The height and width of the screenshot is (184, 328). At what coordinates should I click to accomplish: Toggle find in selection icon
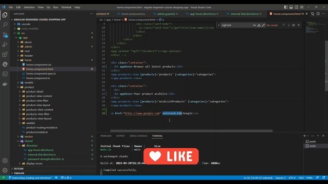tap(294, 25)
